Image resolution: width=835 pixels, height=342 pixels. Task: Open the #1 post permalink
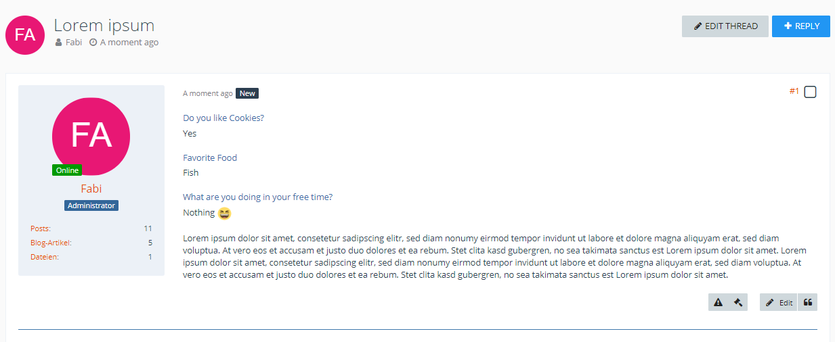pyautogui.click(x=794, y=91)
